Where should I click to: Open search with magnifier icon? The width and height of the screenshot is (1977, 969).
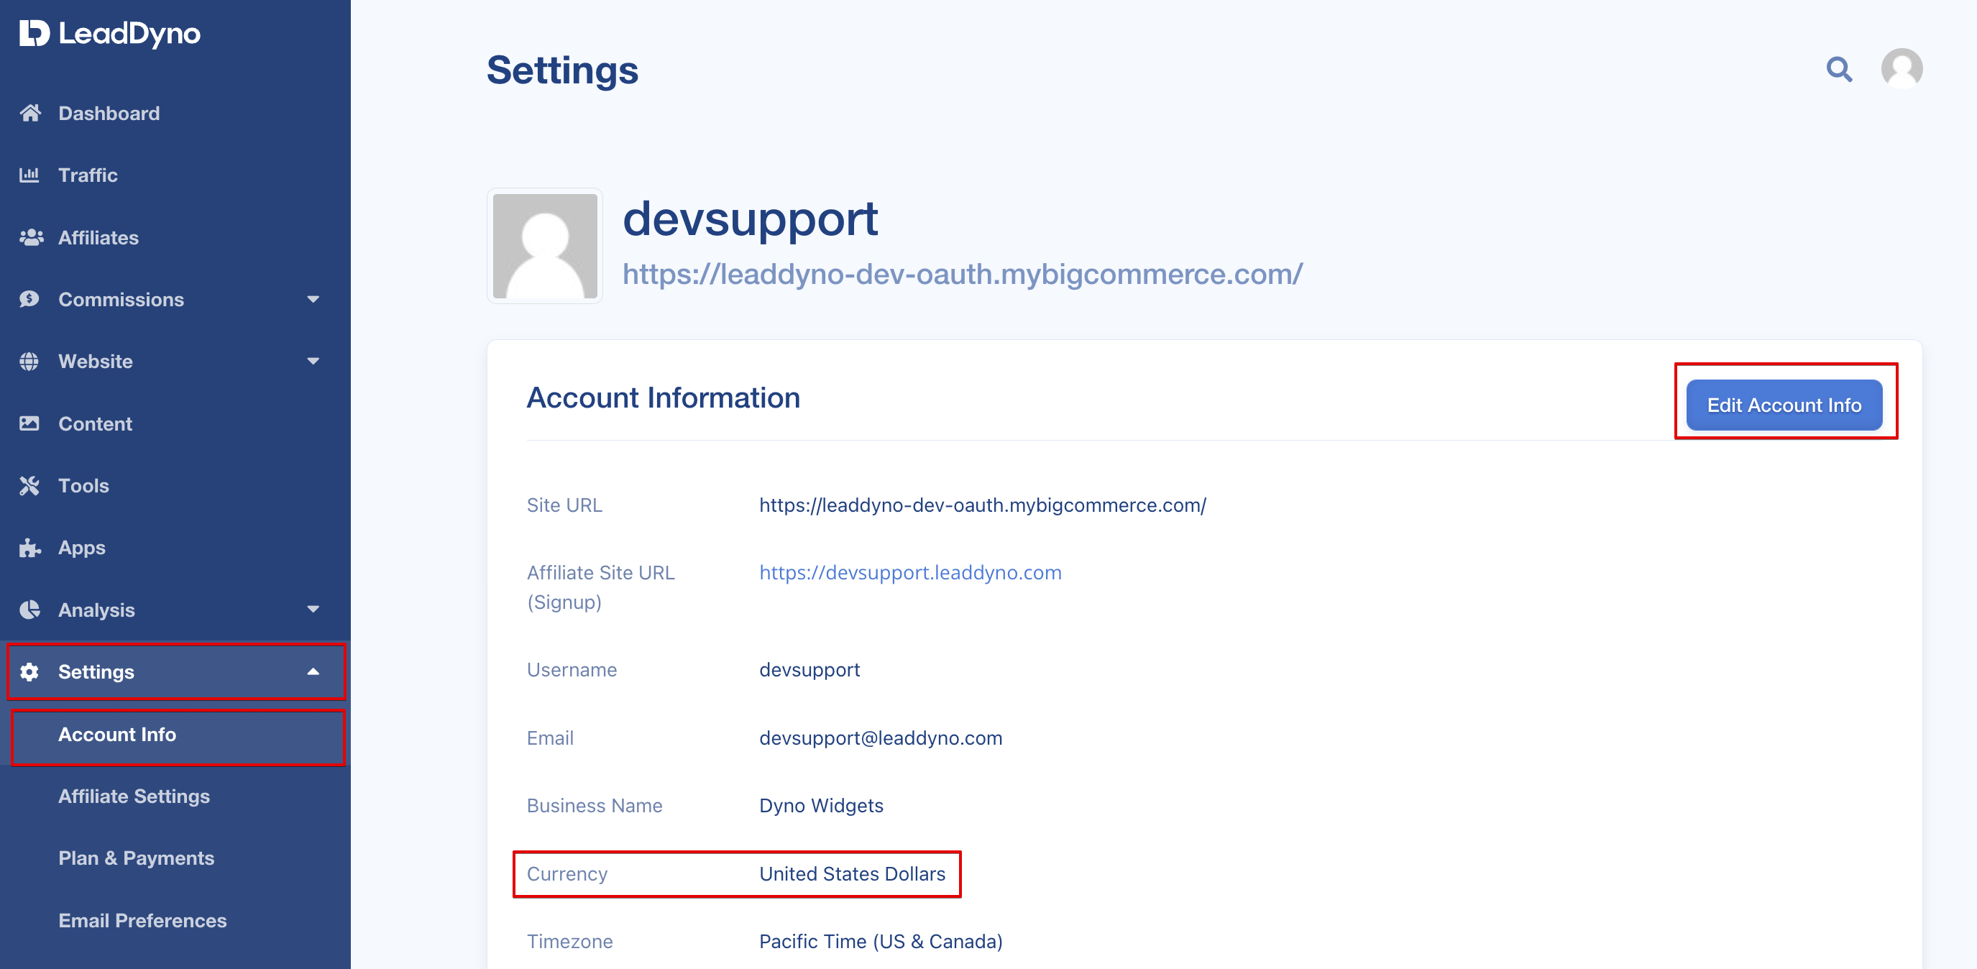[1839, 69]
